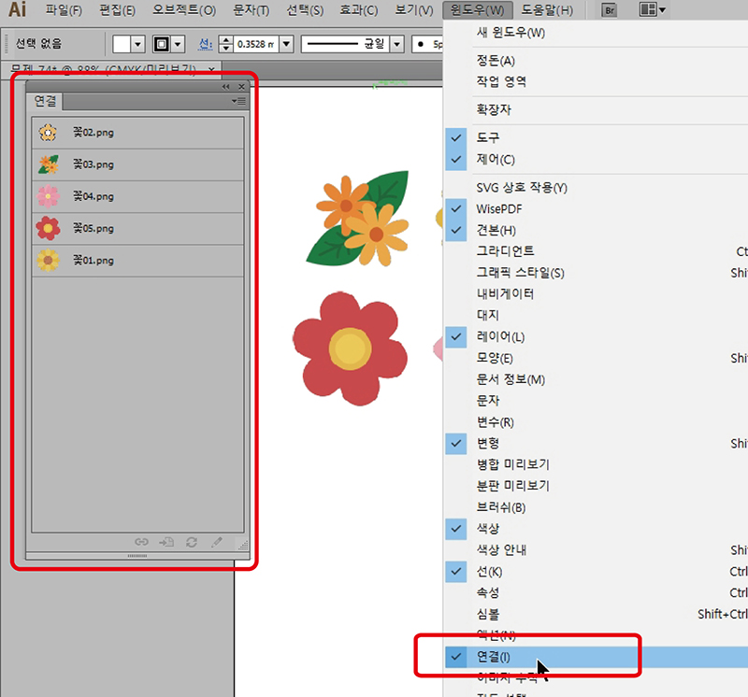
Task: Open the 연결 panel options menu
Action: click(x=238, y=101)
